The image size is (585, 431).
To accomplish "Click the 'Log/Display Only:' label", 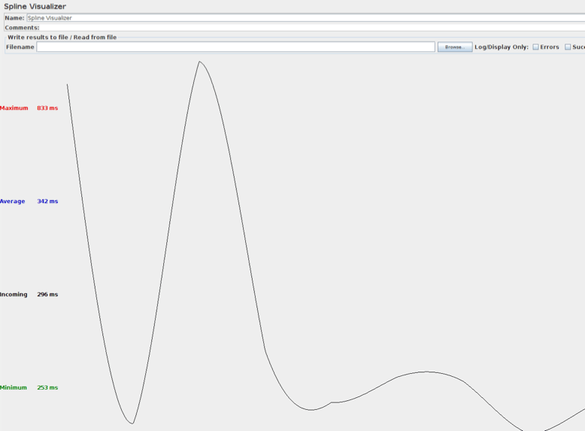I will pos(502,47).
